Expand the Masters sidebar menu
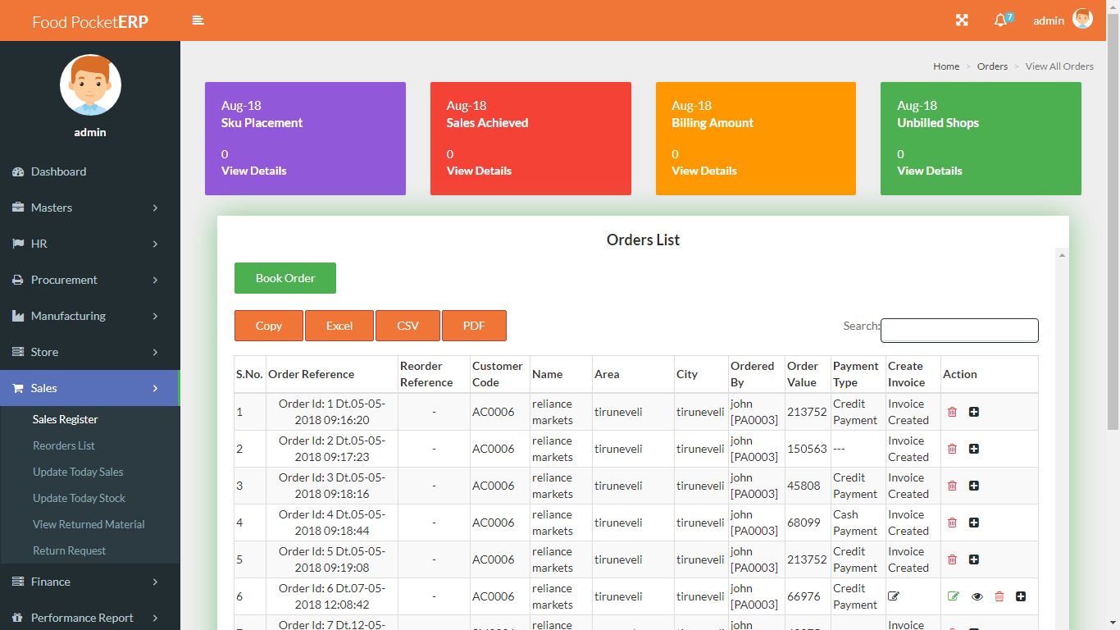This screenshot has width=1120, height=630. point(89,208)
